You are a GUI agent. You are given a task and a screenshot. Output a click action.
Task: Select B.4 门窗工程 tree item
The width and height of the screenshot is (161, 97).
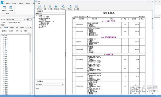(x=42, y=26)
